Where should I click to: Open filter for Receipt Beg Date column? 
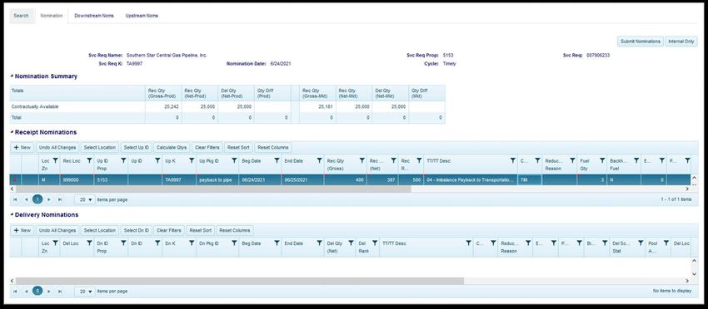(277, 160)
